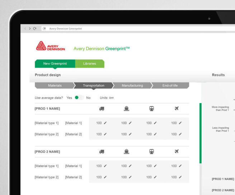Edit PROD 2 Material 2 truck distance pencil

point(105,177)
